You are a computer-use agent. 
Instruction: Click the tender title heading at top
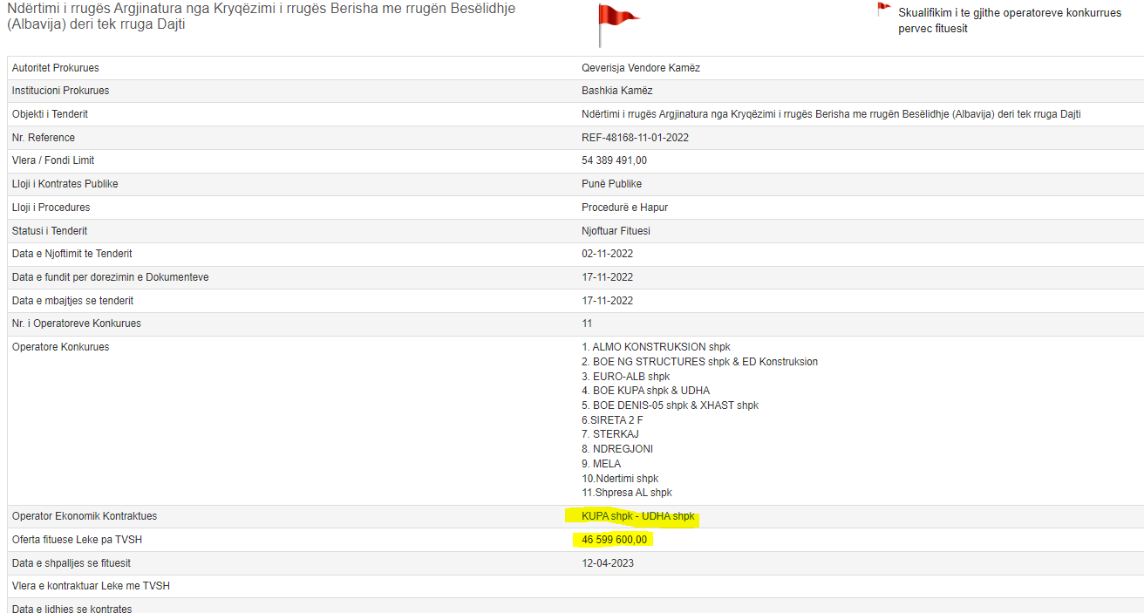(x=261, y=16)
